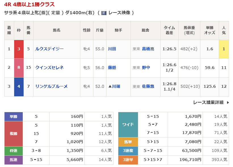233x167 pixels.
Task: Click the red frame number 3 box
Action: click(19, 49)
